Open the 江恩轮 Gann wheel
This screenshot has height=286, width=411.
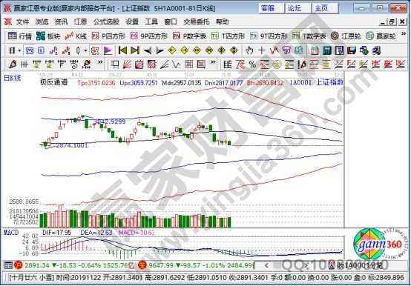pyautogui.click(x=346, y=36)
